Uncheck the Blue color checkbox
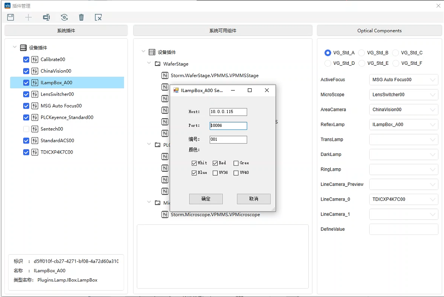The image size is (444, 297). click(194, 173)
